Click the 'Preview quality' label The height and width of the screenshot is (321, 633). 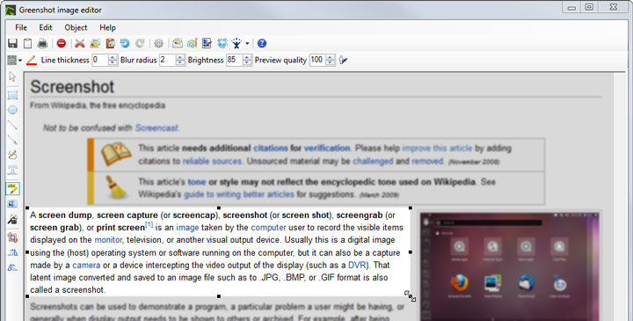pyautogui.click(x=280, y=60)
